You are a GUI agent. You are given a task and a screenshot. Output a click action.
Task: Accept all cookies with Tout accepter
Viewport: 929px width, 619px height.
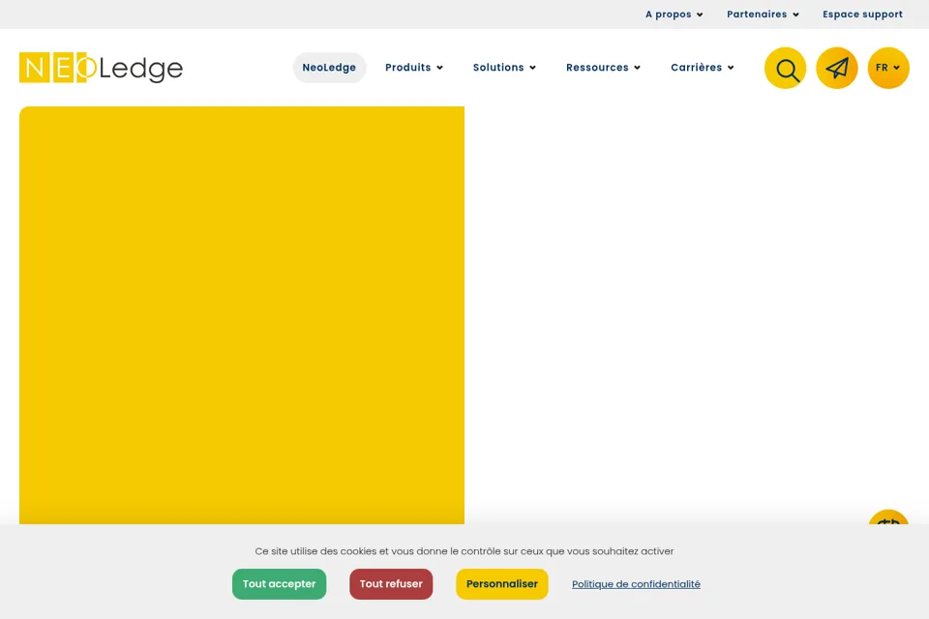(x=279, y=584)
